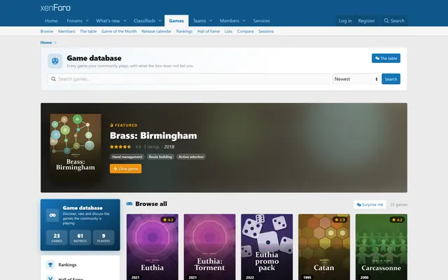Click the star rating on Brass: Birmingham

tap(120, 147)
